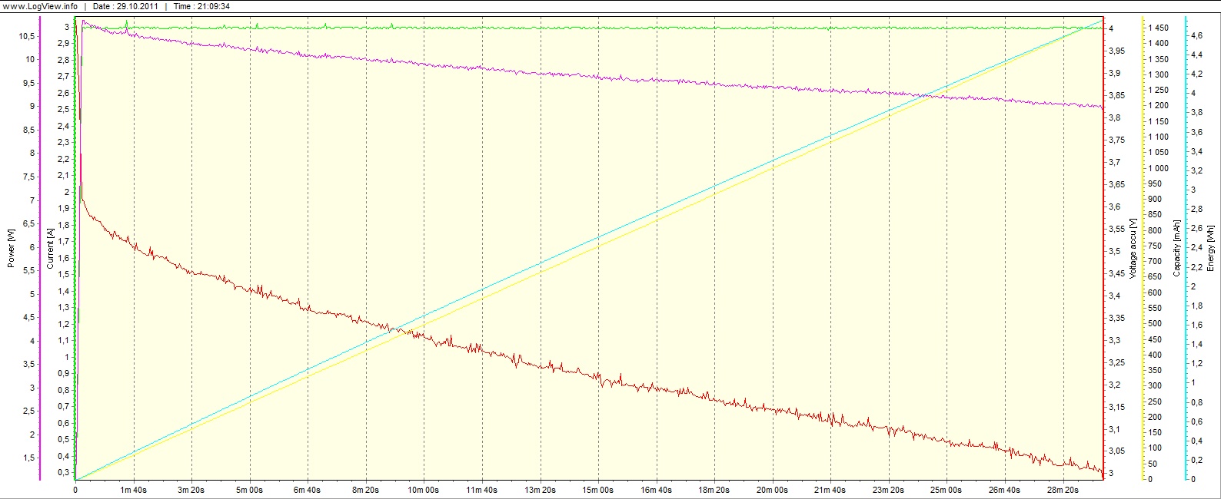Click the 3,95 tick on the Voltage axis
This screenshot has width=1221, height=499.
click(x=1116, y=51)
